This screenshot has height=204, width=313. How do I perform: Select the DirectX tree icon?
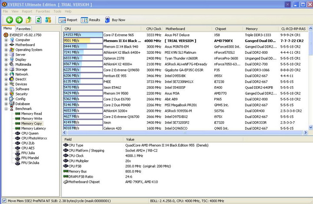[12, 79]
